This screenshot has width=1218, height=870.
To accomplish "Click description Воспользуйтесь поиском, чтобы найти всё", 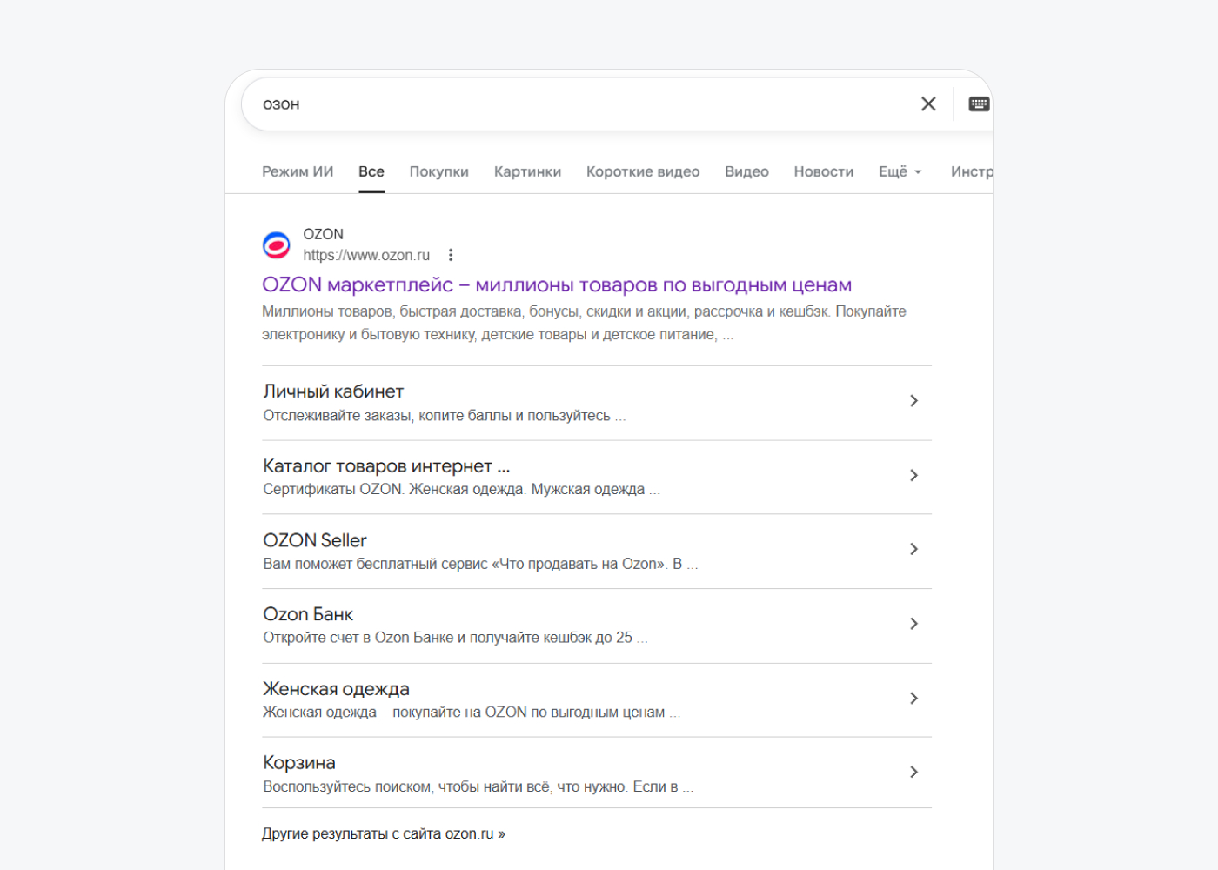I will pyautogui.click(x=478, y=786).
